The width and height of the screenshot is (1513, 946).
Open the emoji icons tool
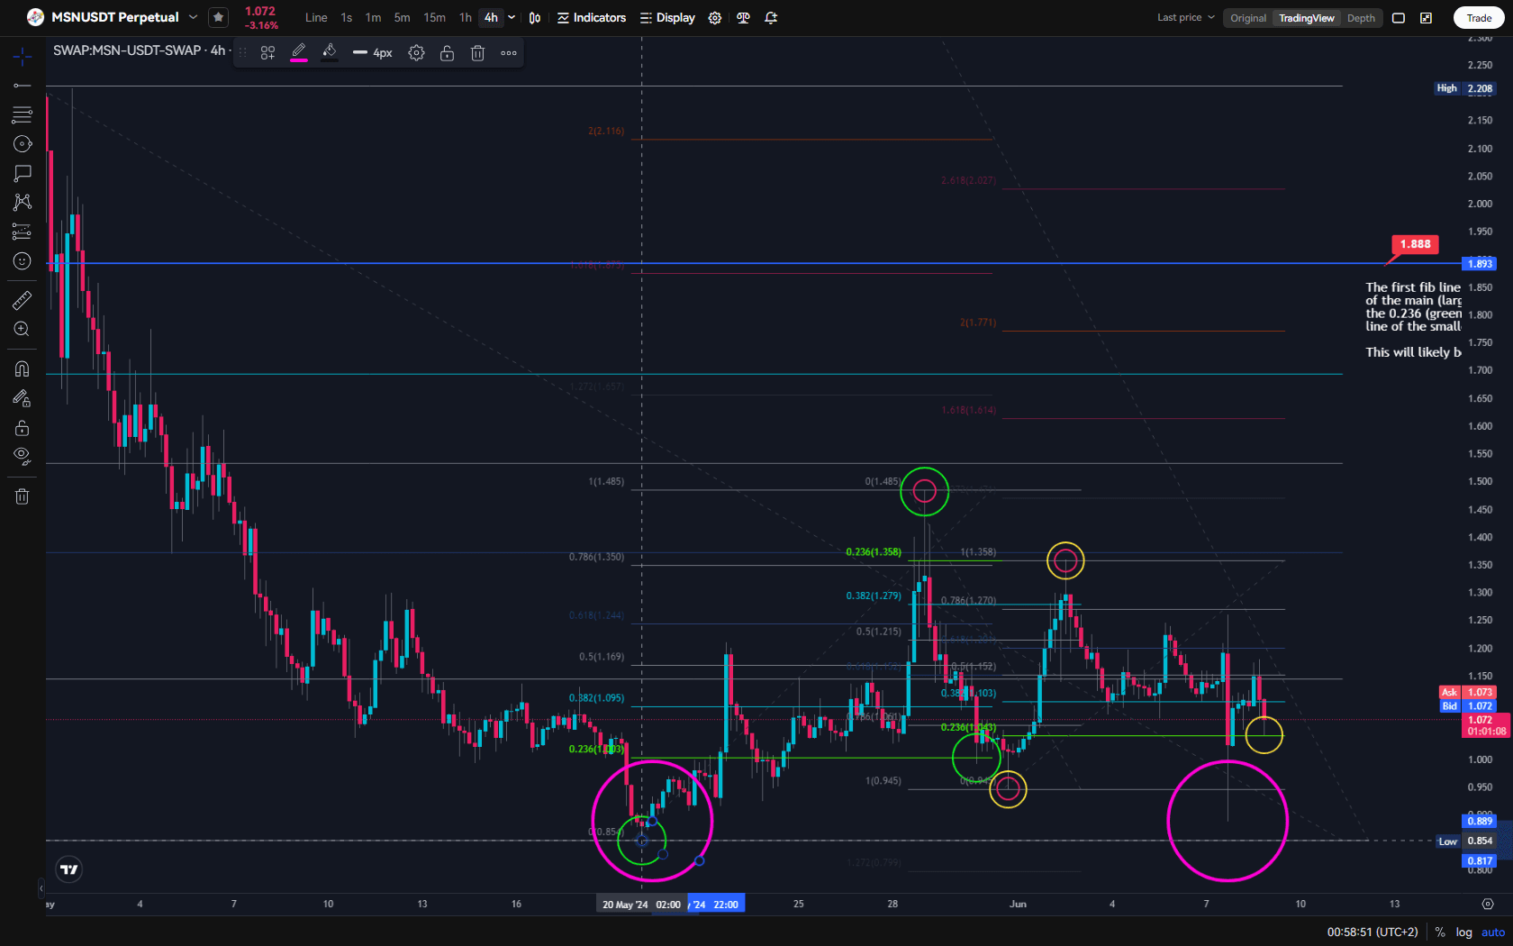(23, 261)
